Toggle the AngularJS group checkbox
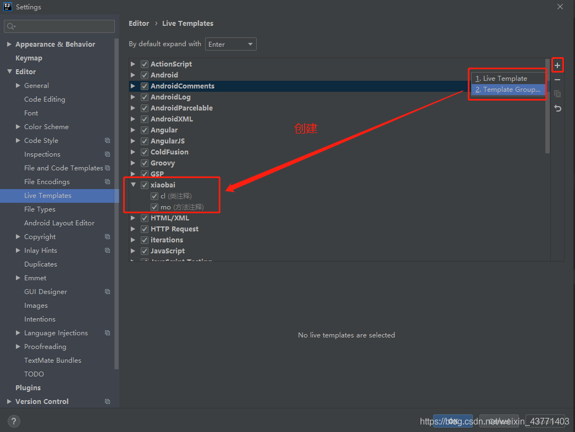 [x=145, y=141]
